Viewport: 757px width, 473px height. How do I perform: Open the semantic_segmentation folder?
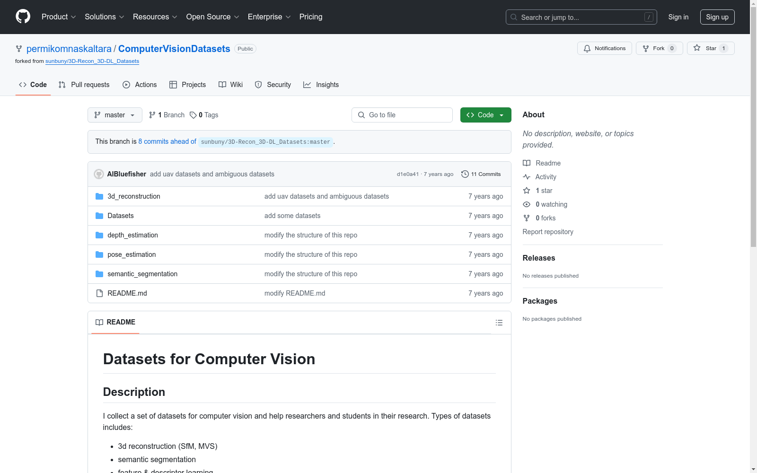142,274
